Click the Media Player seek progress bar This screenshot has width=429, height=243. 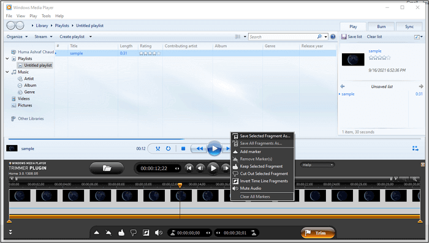point(214,139)
